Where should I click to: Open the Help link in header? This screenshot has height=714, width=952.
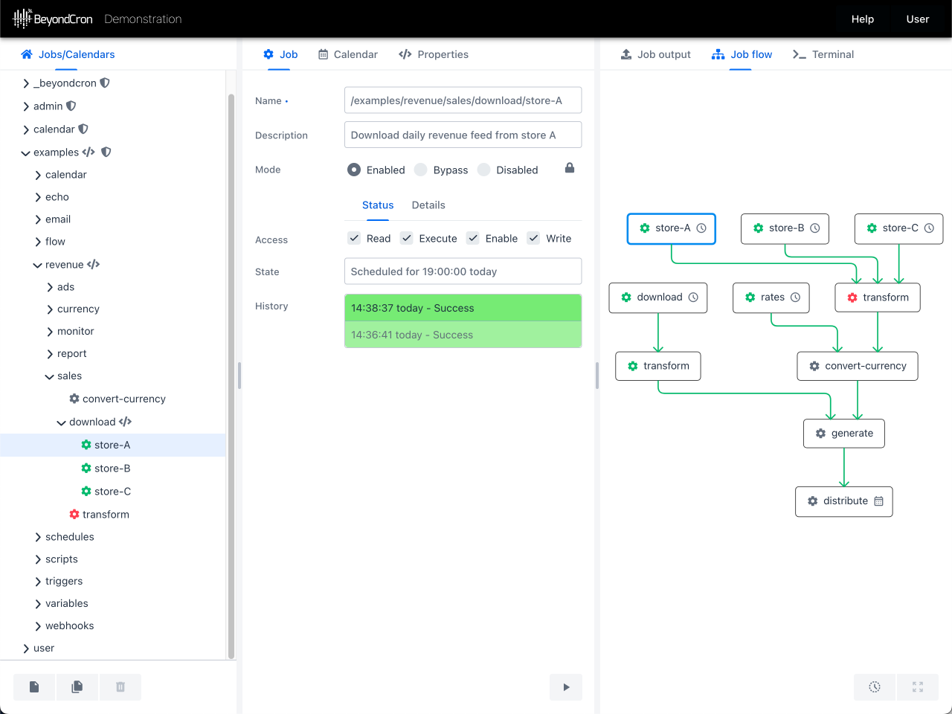pos(862,19)
